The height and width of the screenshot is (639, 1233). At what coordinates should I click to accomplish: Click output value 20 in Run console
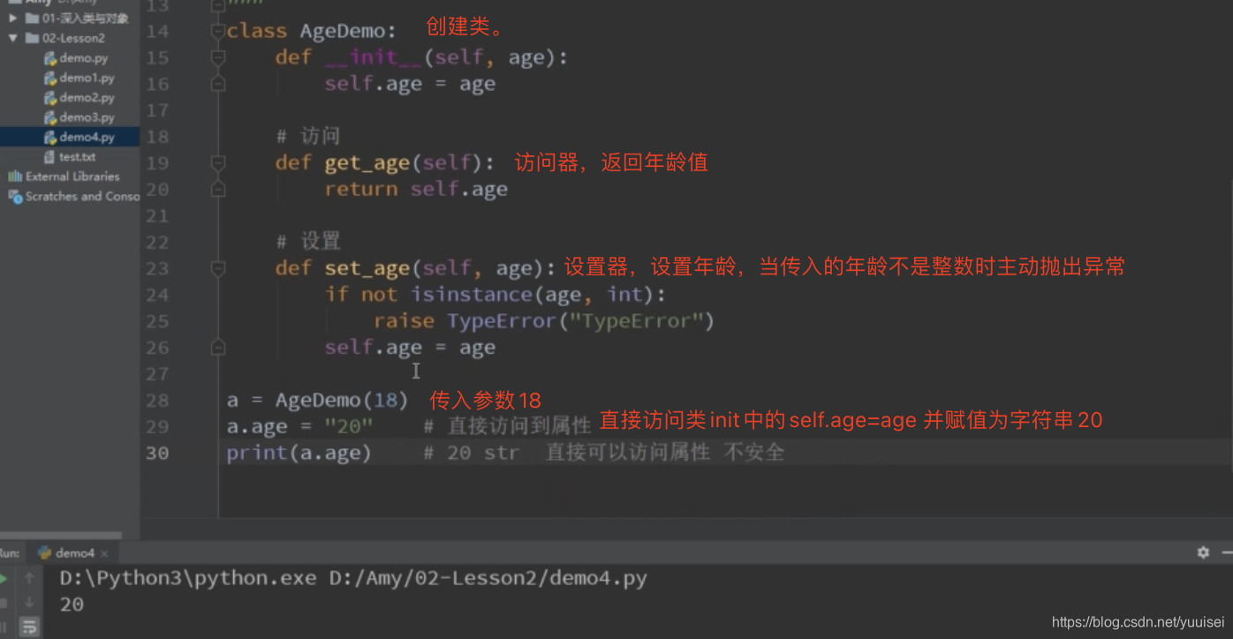pos(72,605)
